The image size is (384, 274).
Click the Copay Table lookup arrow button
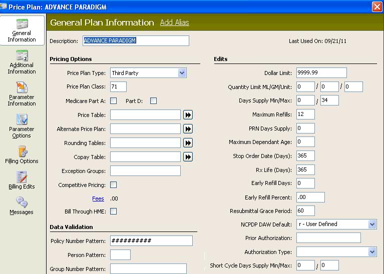pos(188,157)
